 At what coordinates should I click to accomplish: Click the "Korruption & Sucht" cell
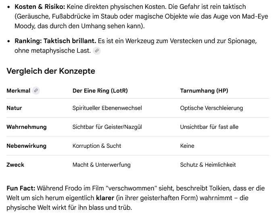[x=97, y=146]
